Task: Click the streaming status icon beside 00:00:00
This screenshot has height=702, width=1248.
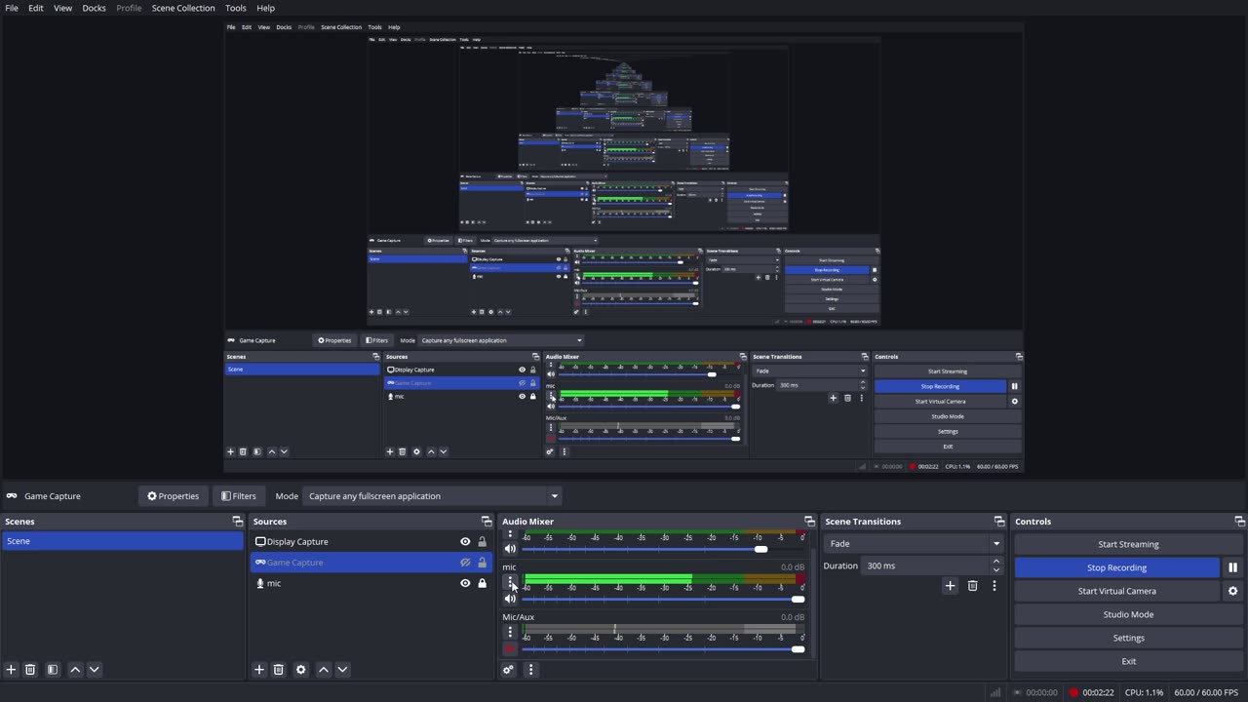Action: coord(1017,693)
